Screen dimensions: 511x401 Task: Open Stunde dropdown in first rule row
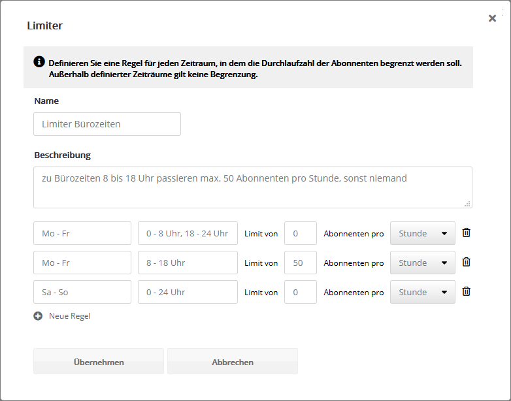pos(422,233)
